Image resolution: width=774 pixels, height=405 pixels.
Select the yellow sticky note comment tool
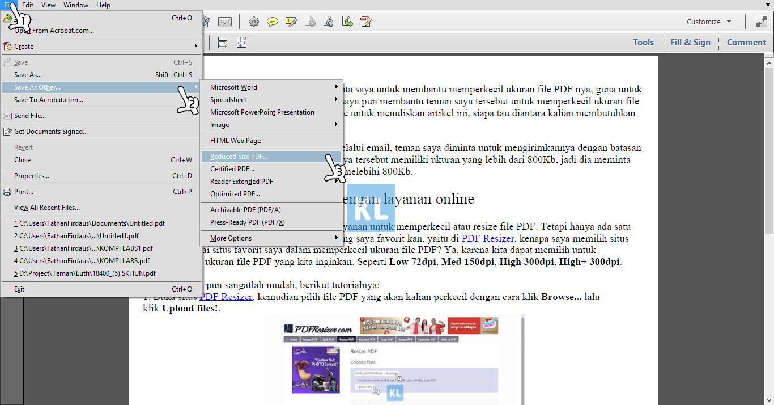[x=273, y=22]
